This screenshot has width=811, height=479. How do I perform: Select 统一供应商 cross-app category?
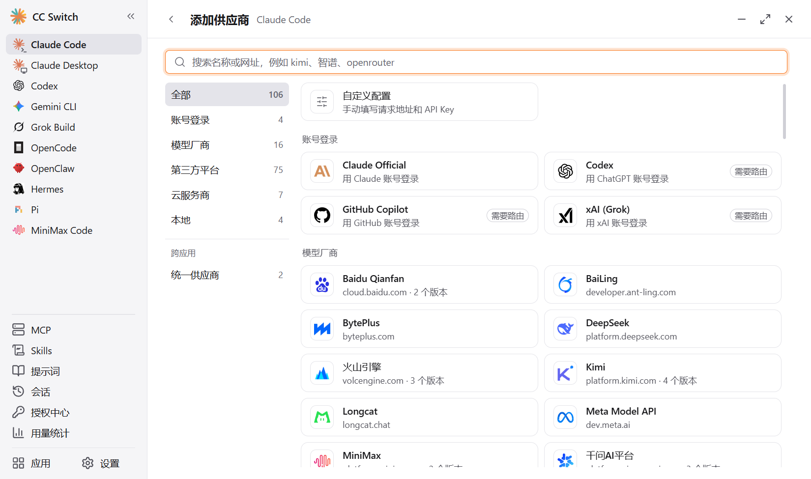(227, 275)
